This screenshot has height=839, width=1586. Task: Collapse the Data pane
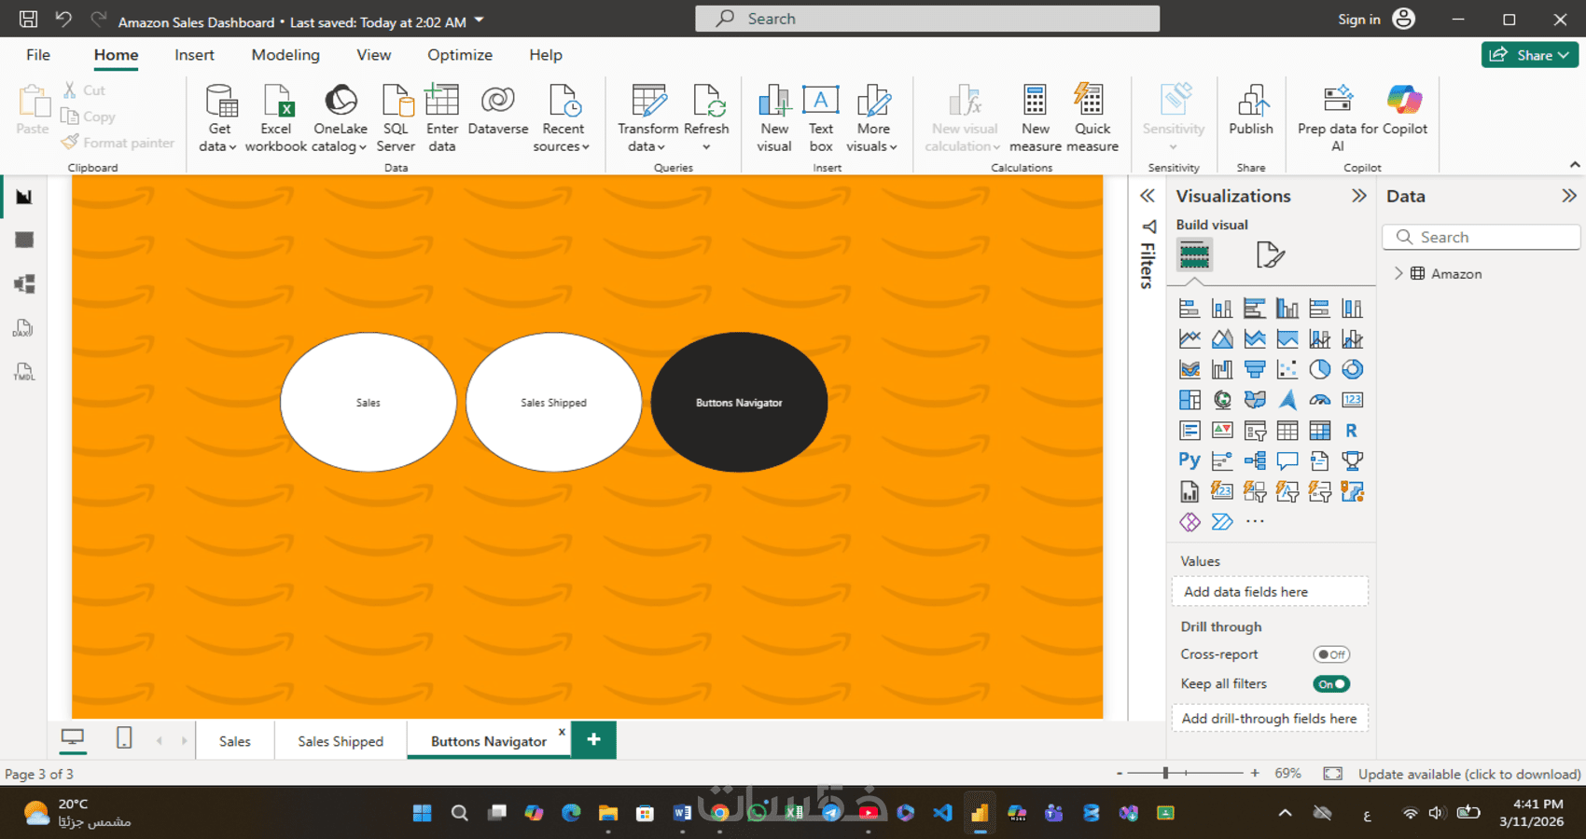click(x=1569, y=196)
